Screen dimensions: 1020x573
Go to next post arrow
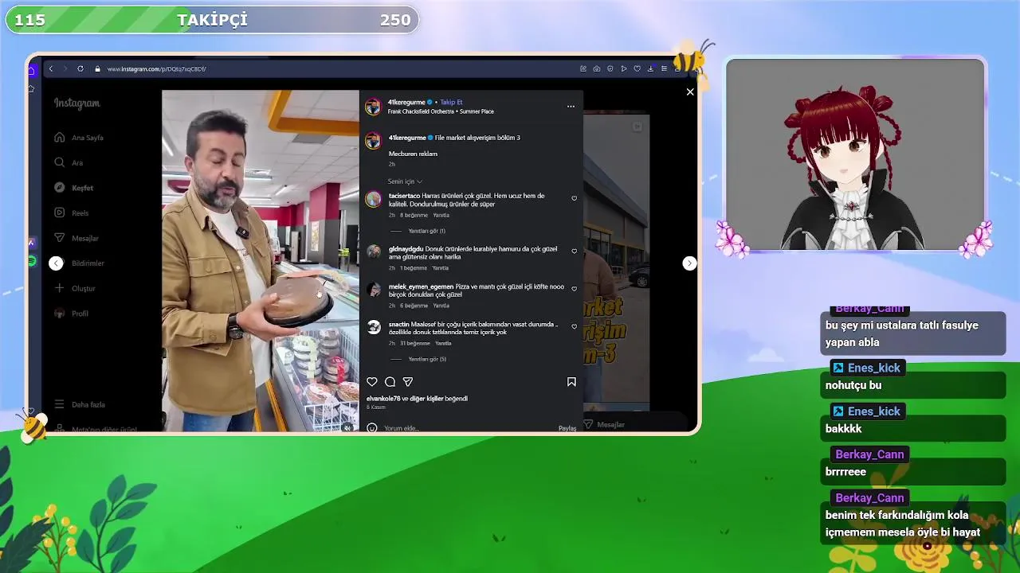tap(690, 263)
